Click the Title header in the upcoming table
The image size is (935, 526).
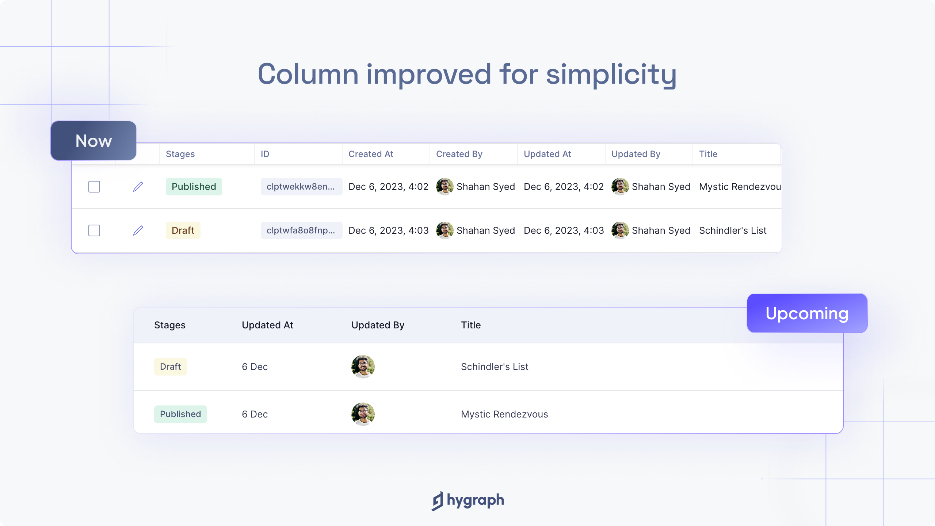pos(471,325)
